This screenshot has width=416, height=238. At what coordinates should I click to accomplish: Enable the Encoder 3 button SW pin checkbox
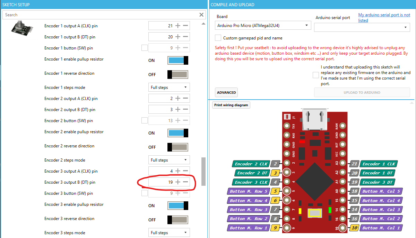pos(144,193)
